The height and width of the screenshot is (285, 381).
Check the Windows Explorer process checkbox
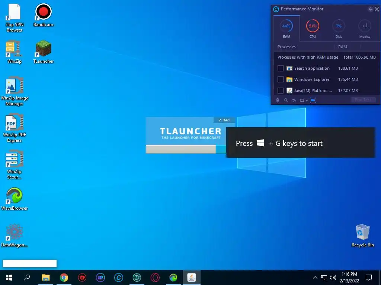(281, 79)
